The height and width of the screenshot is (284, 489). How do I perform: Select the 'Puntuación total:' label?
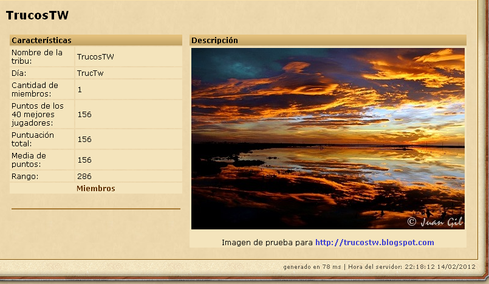[33, 139]
